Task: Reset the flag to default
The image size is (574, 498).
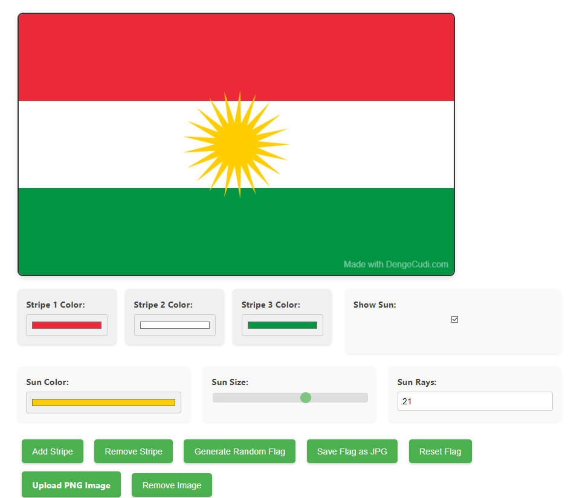Action: [440, 451]
